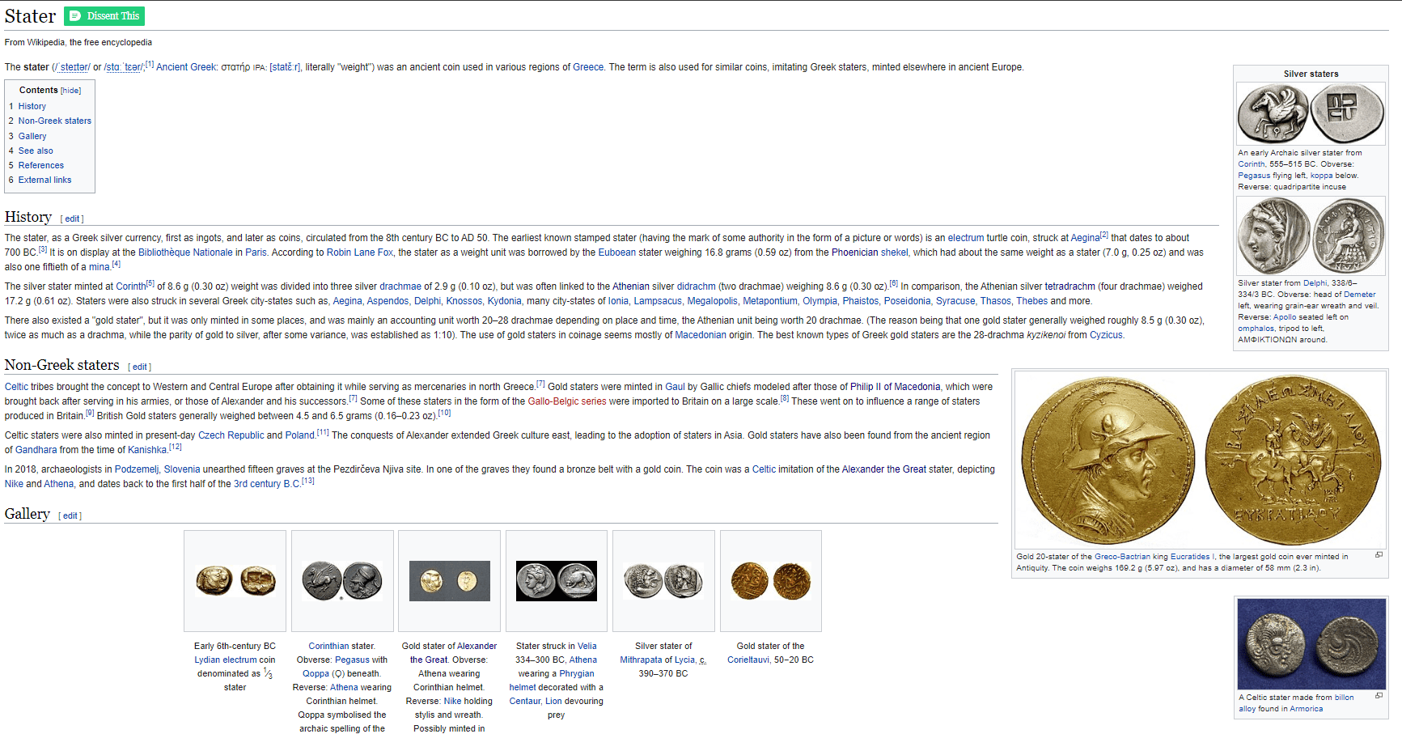Open the Velia stater gallery thumbnail
The height and width of the screenshot is (734, 1402).
557,580
